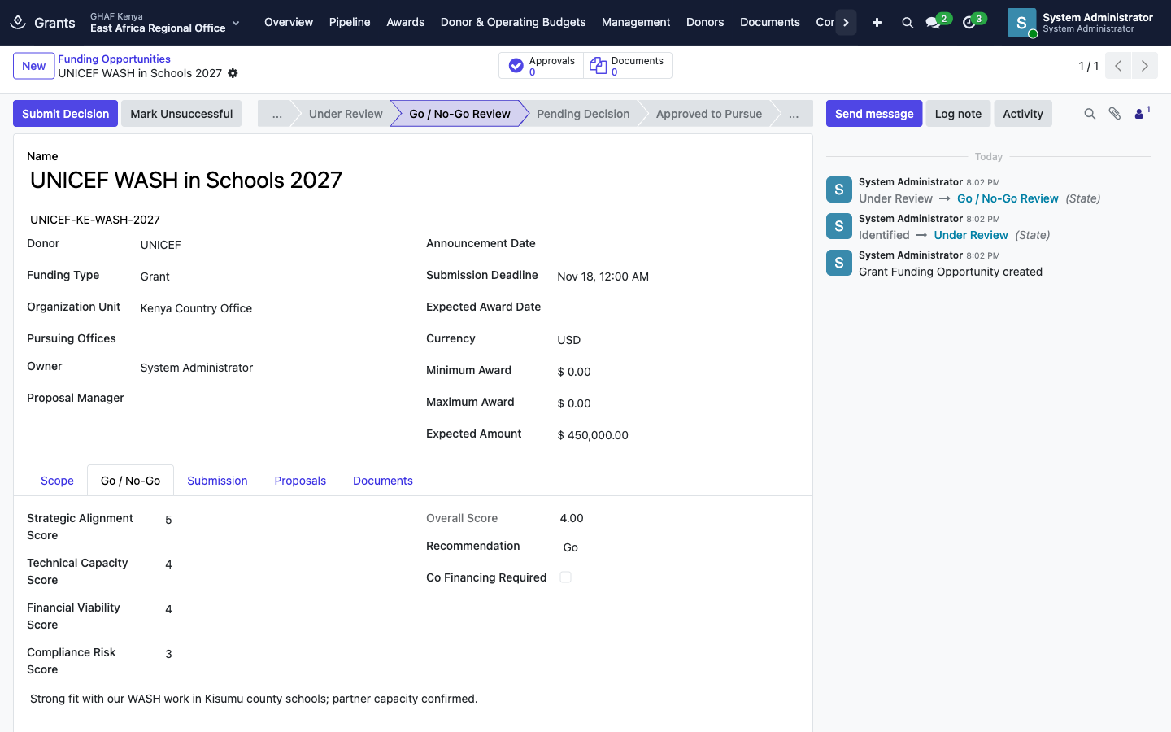Switch to the Proposals tab

pyautogui.click(x=300, y=481)
